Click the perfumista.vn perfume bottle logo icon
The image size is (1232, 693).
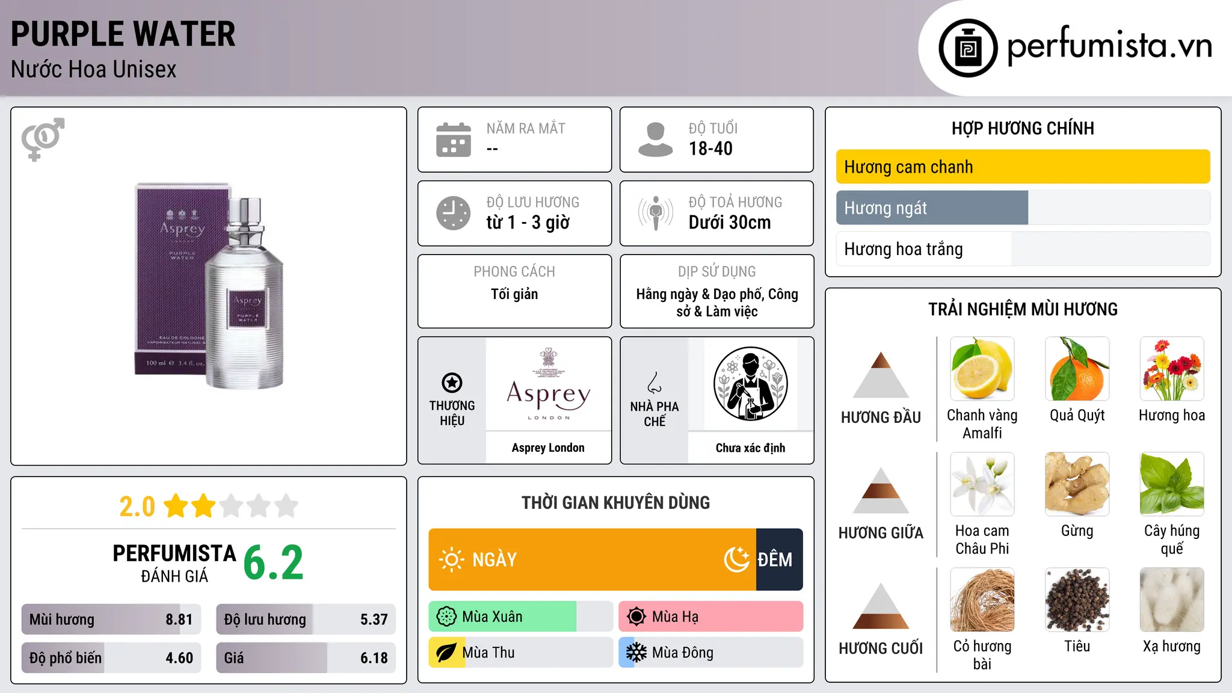click(x=968, y=48)
